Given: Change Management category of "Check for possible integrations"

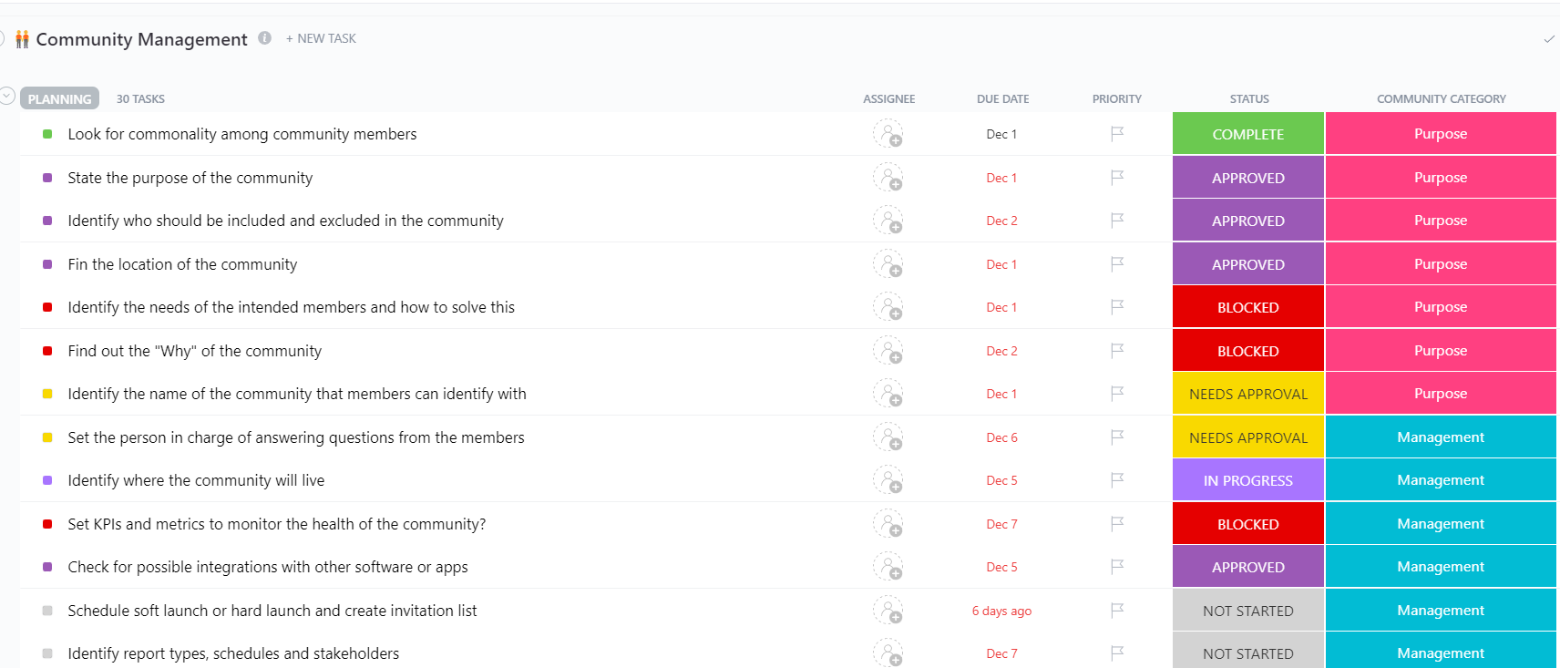Looking at the screenshot, I should click(1440, 567).
